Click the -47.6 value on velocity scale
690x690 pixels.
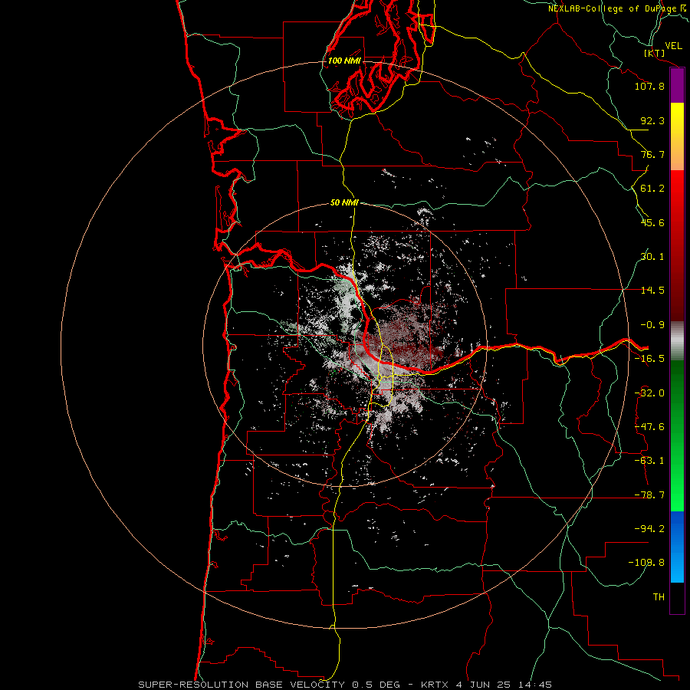(x=649, y=427)
